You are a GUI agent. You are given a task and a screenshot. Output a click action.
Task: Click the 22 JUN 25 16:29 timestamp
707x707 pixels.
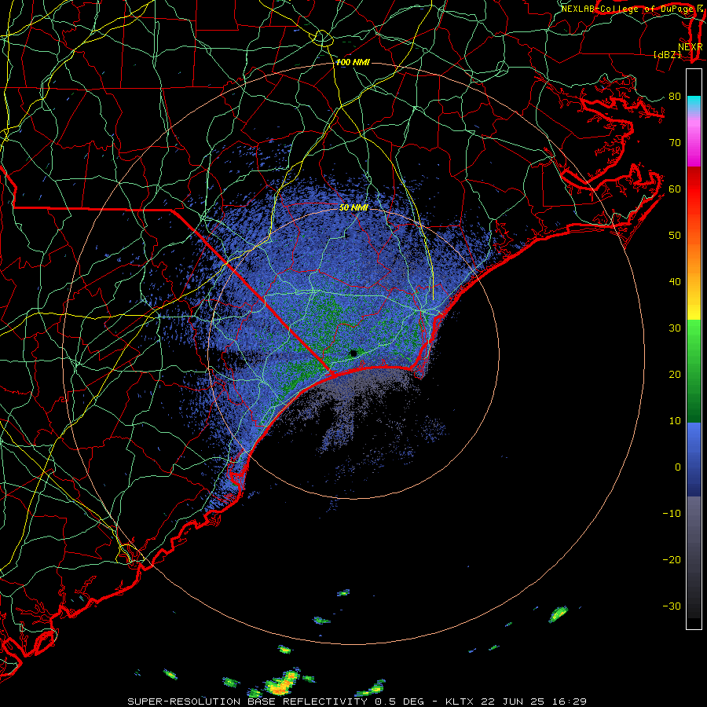point(534,702)
